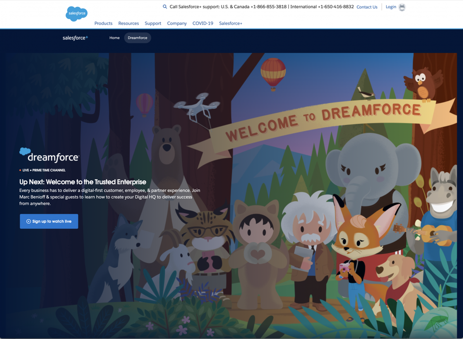Click the Dreamforce cloud logo
This screenshot has width=463, height=339.
coord(49,156)
